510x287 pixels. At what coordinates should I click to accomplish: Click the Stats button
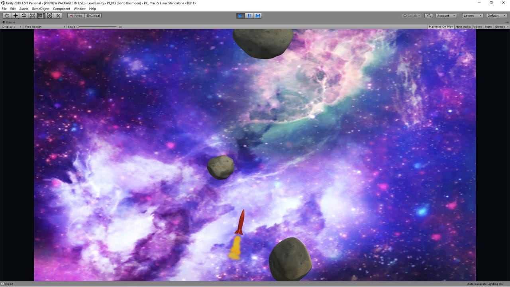point(488,27)
